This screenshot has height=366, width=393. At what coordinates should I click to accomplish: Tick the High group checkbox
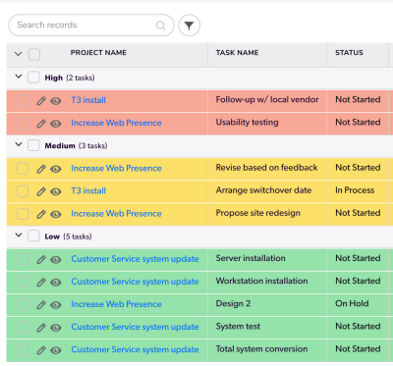tap(33, 78)
